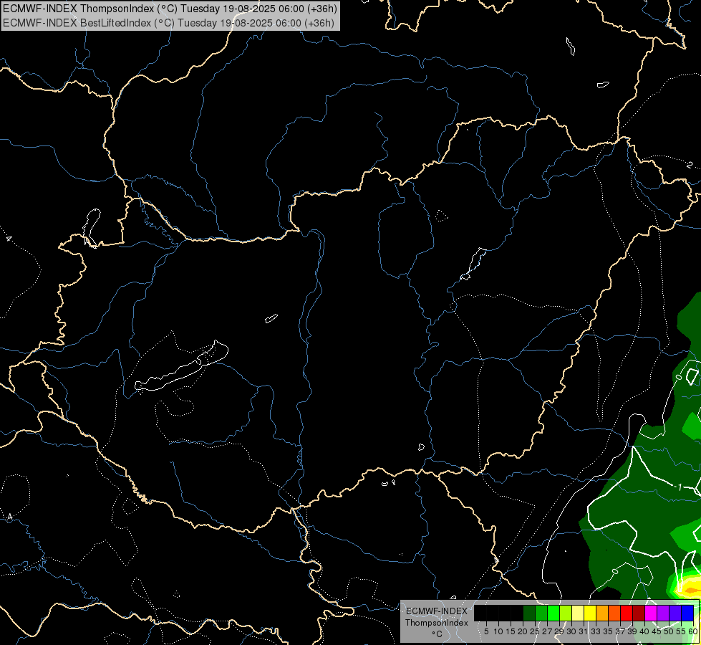Click legend tick value 29
This screenshot has height=645, width=701.
pos(560,631)
